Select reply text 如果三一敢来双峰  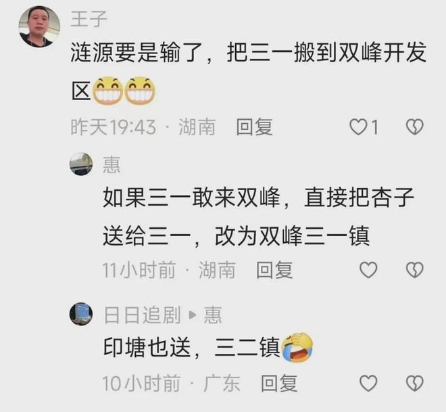click(192, 198)
